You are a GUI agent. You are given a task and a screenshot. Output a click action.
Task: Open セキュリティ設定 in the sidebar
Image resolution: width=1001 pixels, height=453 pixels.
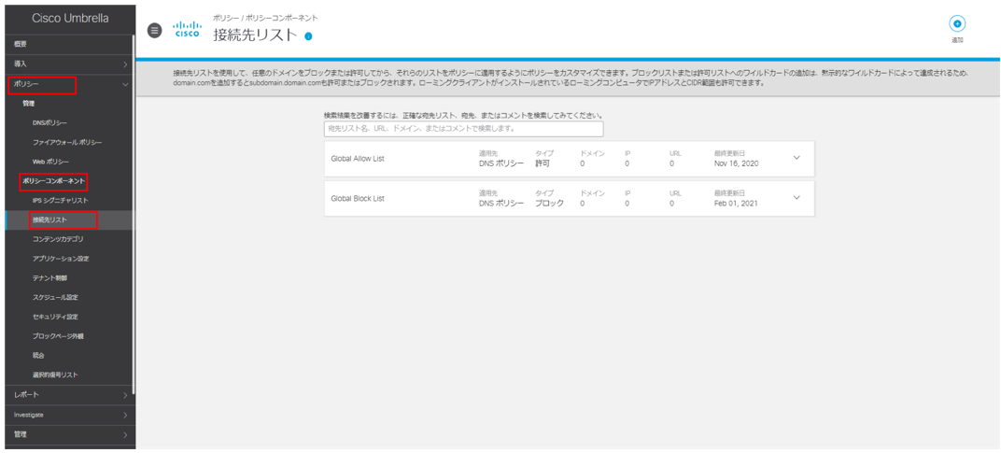coord(55,317)
